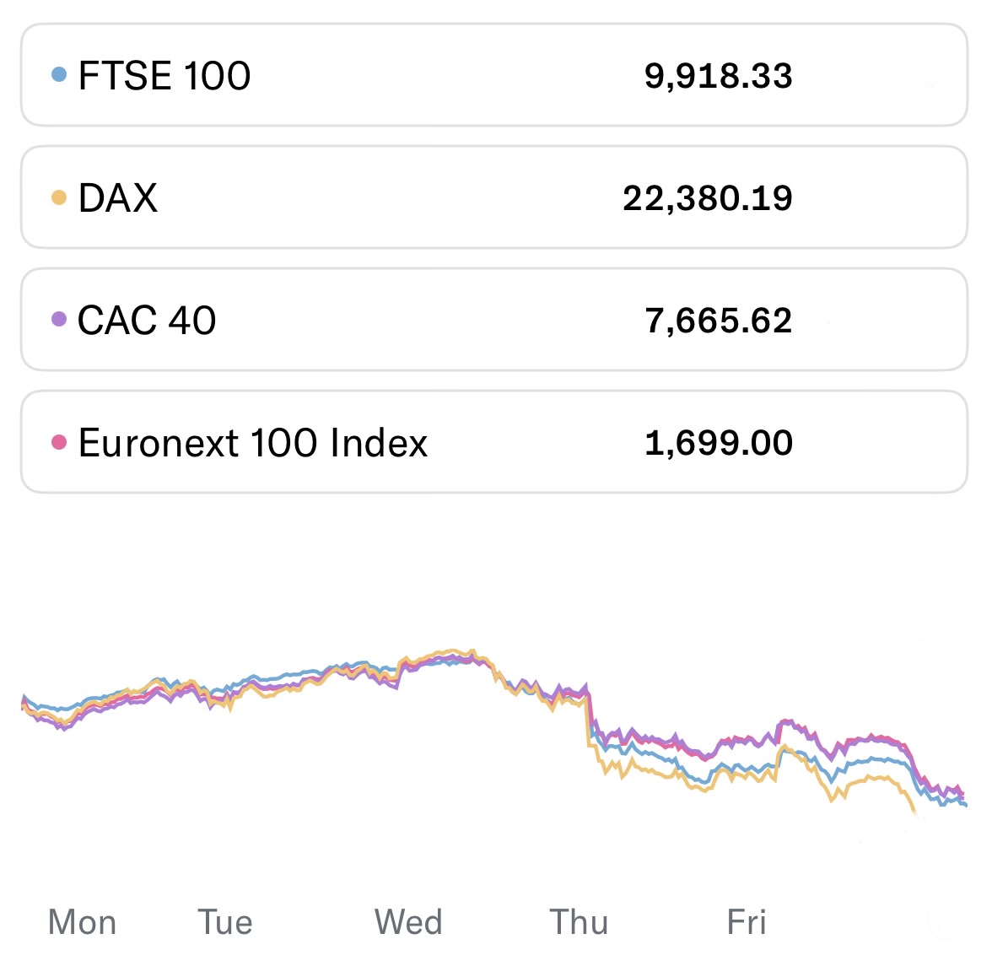Screen dimensions: 992x966
Task: Select Mon on the chart axis
Action: 83,922
